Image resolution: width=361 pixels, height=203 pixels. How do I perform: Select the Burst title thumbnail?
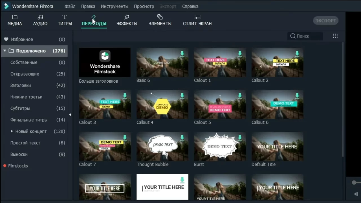click(x=220, y=146)
